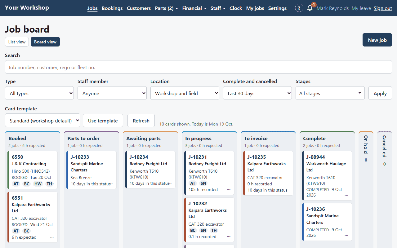Open job card 6550 J & K Contracting
Screen dimensions: 397x248
[x=33, y=170]
